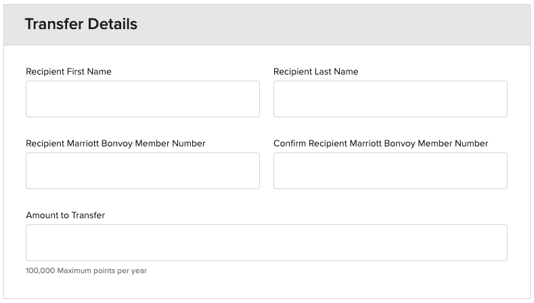Place cursor in the first name text box
Image resolution: width=534 pixels, height=303 pixels.
click(x=142, y=99)
